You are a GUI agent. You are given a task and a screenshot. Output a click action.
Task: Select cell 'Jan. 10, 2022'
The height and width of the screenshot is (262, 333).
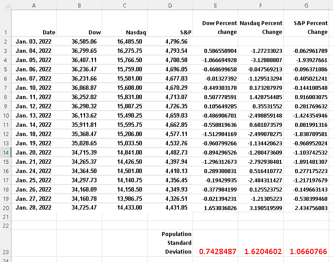pyautogui.click(x=34, y=88)
